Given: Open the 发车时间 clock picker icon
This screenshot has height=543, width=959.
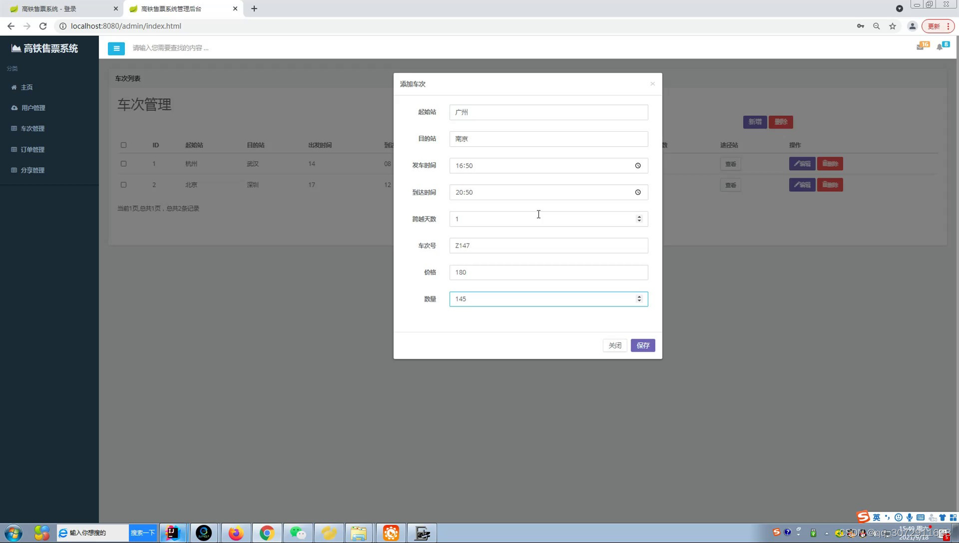Looking at the screenshot, I should [x=638, y=166].
